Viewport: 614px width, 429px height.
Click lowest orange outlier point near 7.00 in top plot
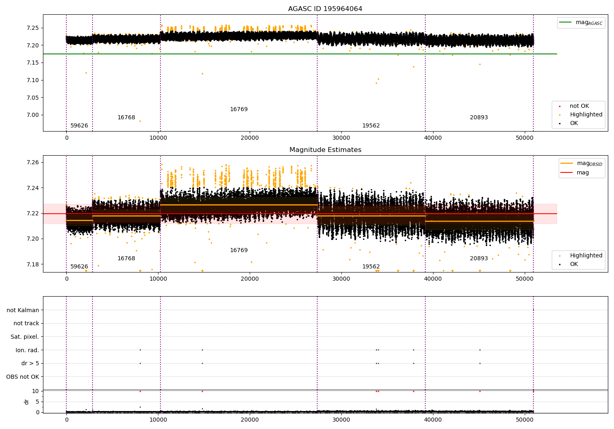point(140,121)
